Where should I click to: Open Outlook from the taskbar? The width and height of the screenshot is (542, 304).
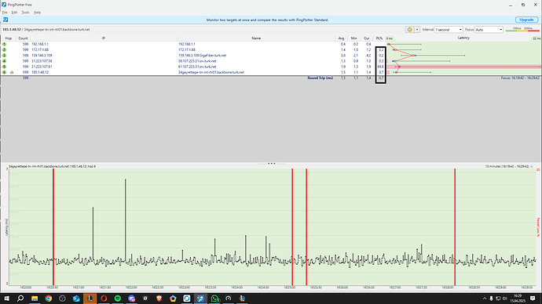[x=76, y=299]
